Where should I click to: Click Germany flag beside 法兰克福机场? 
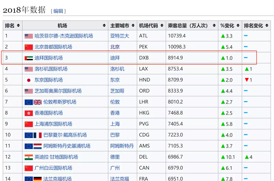pyautogui.click(x=38, y=179)
